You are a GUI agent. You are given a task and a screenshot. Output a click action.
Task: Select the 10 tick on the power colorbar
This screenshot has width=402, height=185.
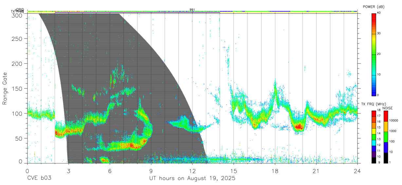379,74
